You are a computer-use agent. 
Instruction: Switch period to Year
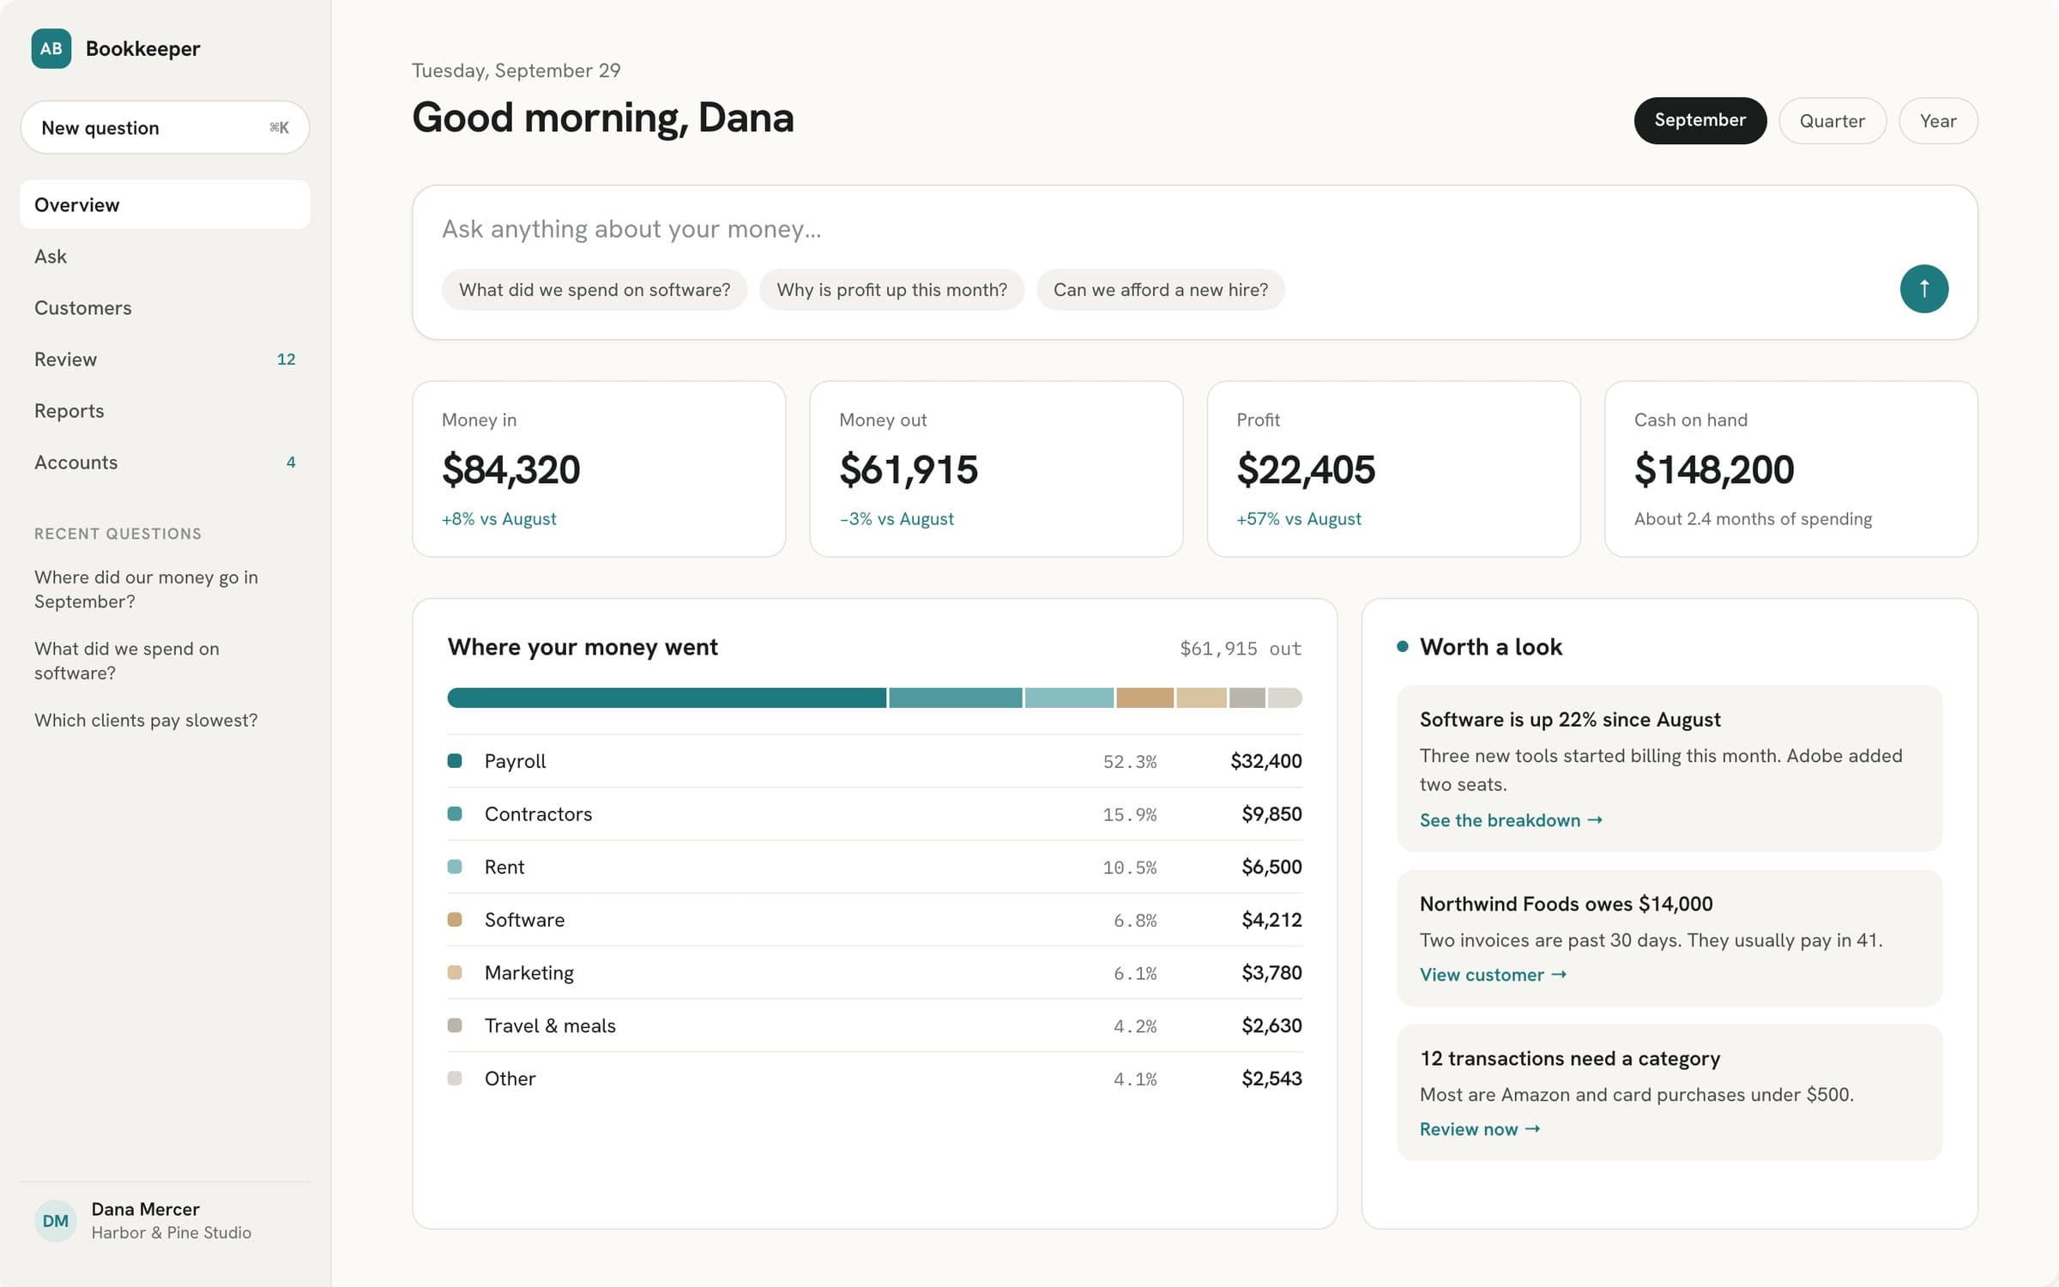[x=1937, y=120]
